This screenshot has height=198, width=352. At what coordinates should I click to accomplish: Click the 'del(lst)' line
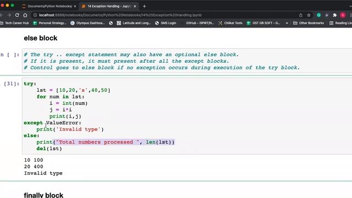(49, 148)
